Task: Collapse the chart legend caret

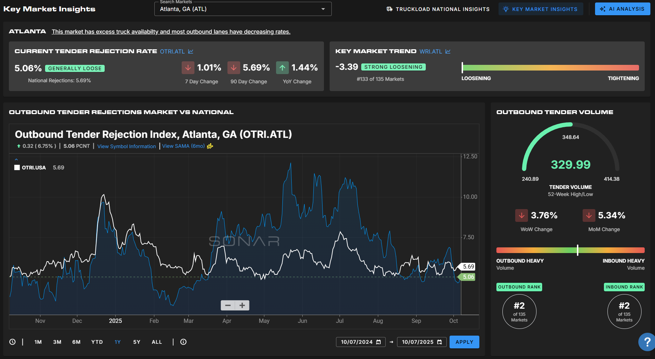Action: click(x=16, y=159)
